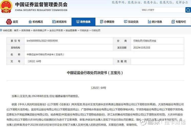Screen dimensions: 191x128
Task: Click the chat icon beside 互动交流
Action: pos(125,22)
